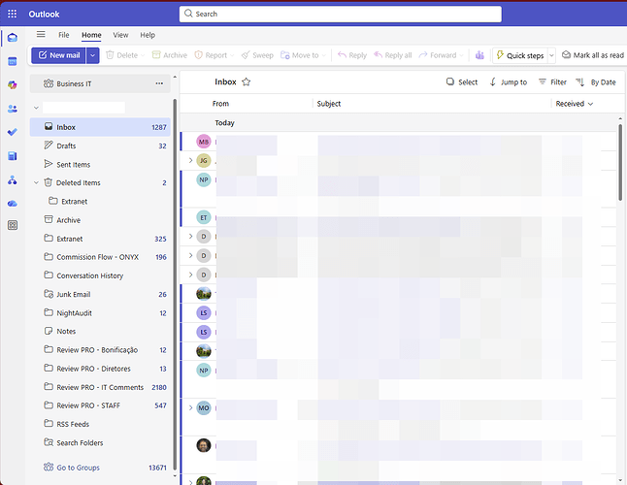Toggle Select mode for messages
The height and width of the screenshot is (485, 627).
click(462, 82)
